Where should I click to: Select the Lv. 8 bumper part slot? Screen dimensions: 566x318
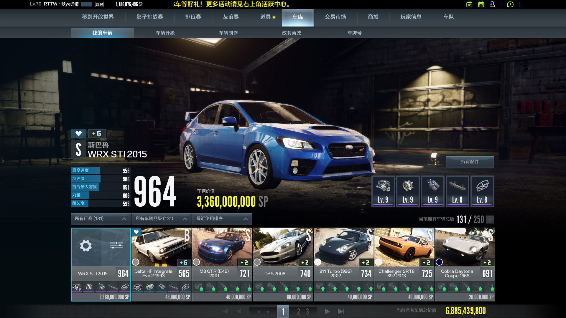(458, 191)
